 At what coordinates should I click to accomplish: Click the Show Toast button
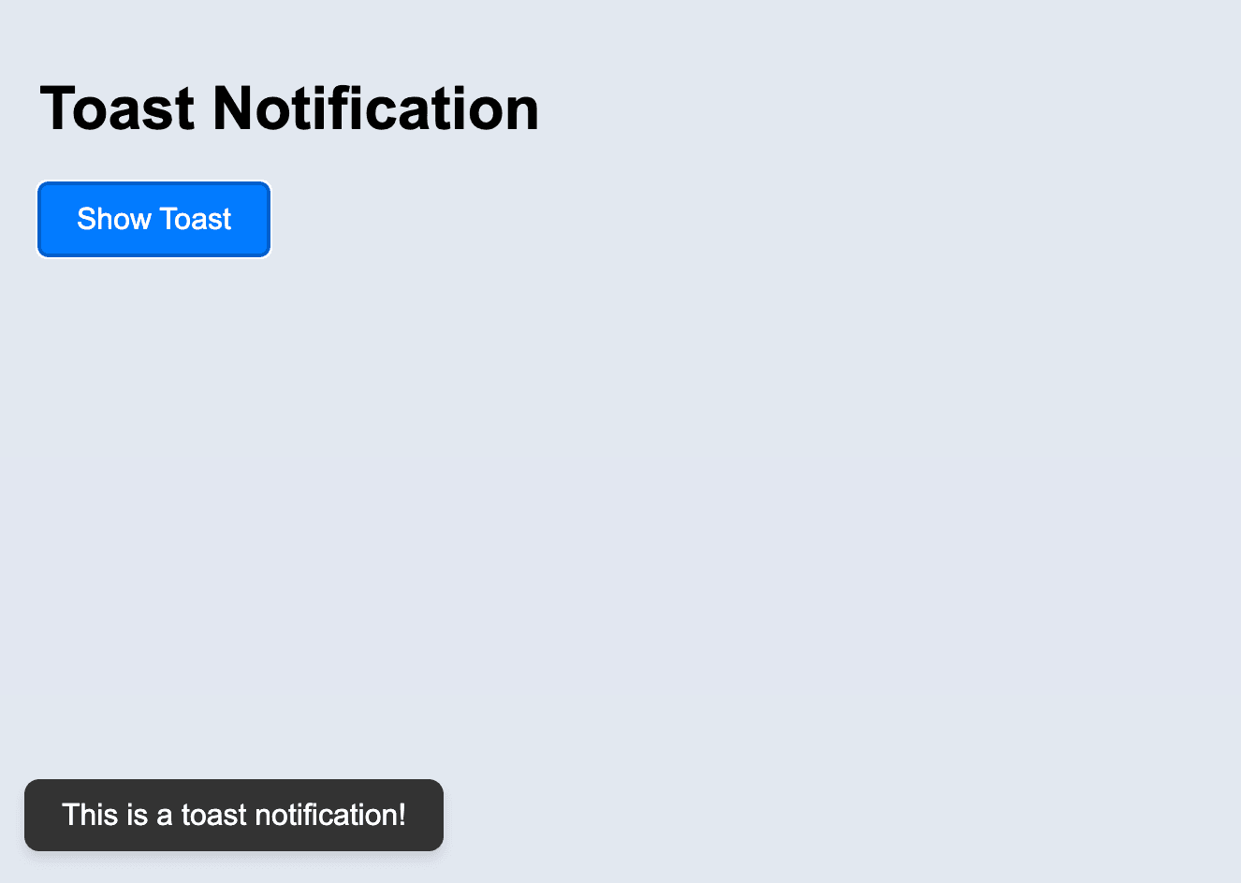(154, 219)
